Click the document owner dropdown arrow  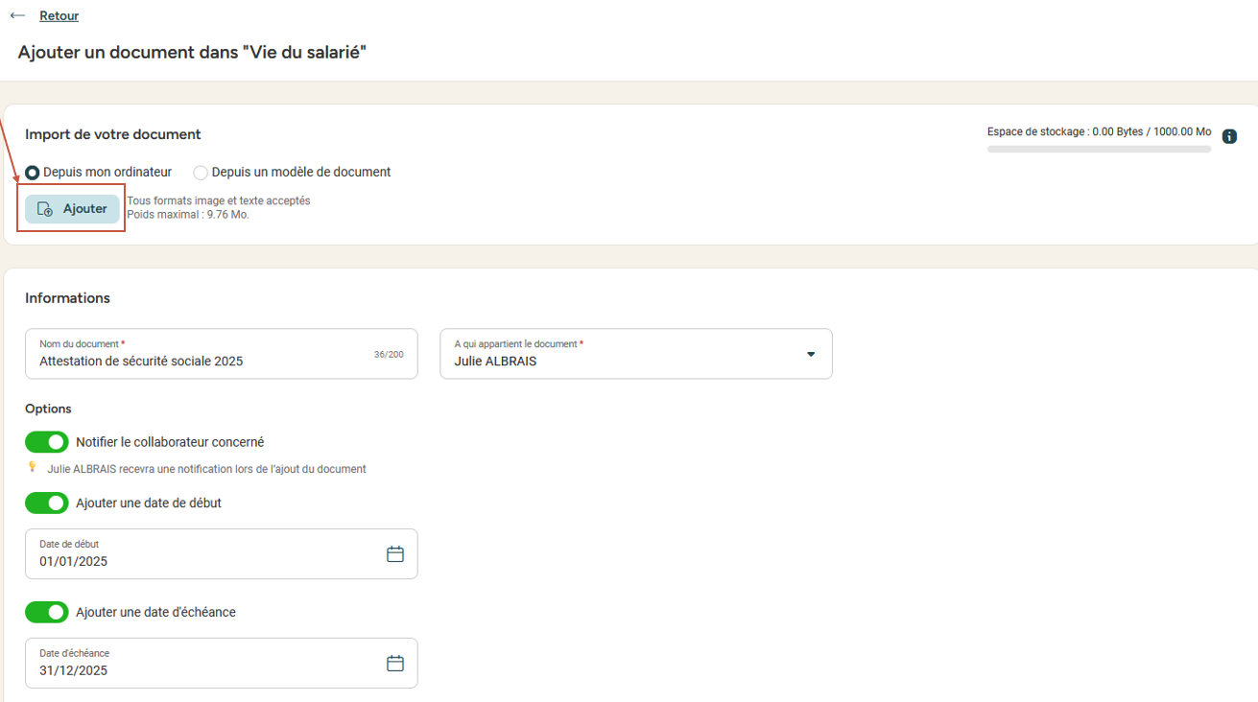(811, 354)
